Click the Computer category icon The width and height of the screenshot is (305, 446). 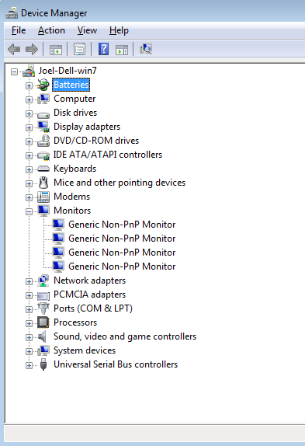(x=43, y=99)
